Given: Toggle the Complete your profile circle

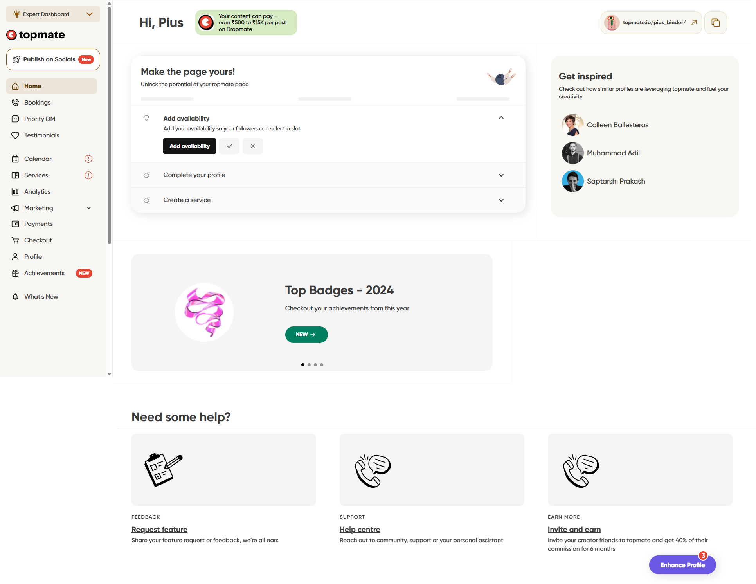Looking at the screenshot, I should (x=146, y=175).
